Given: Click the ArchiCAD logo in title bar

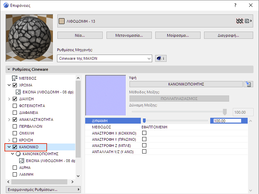Looking at the screenshot, I should [6, 5].
